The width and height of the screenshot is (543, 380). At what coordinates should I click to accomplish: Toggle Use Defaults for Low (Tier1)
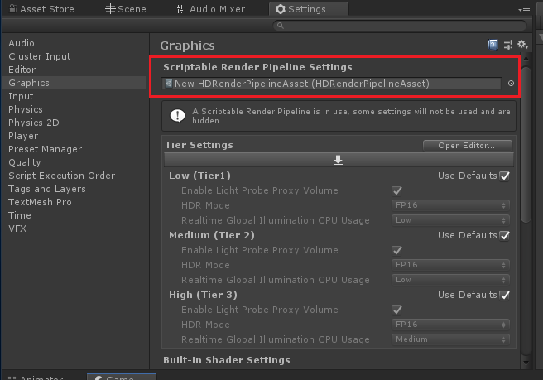[505, 176]
